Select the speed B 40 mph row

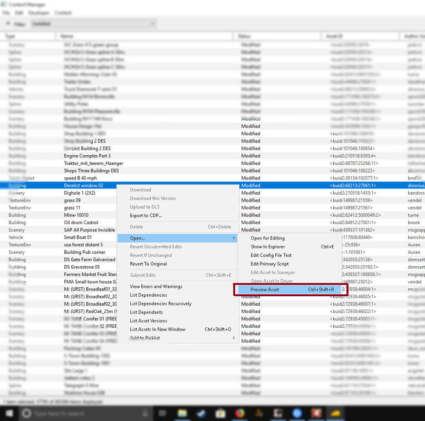pos(213,178)
